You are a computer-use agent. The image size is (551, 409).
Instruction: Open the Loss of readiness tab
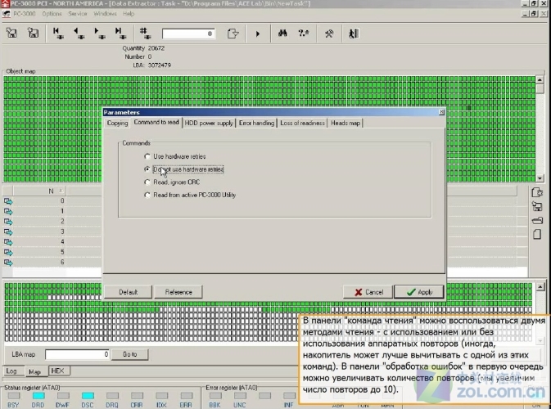tap(302, 124)
